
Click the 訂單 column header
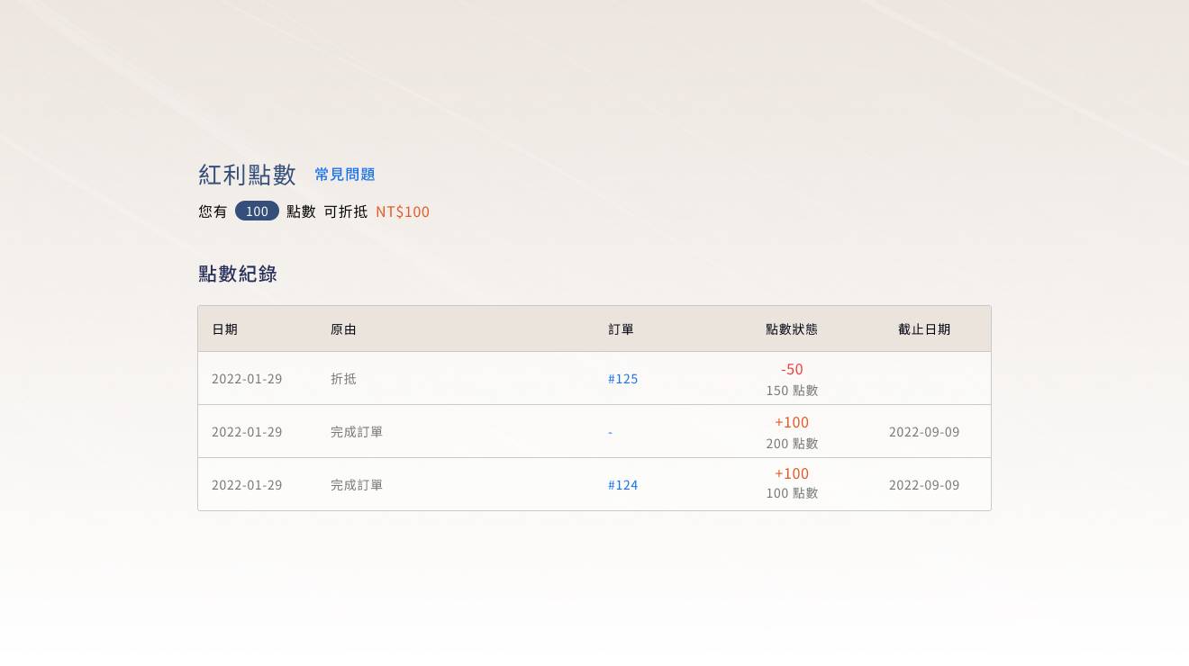pyautogui.click(x=622, y=329)
